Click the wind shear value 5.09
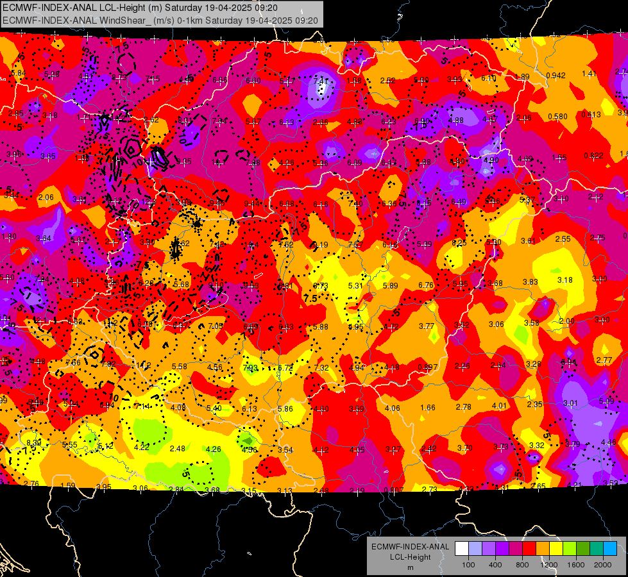The height and width of the screenshot is (577, 628). (606, 401)
